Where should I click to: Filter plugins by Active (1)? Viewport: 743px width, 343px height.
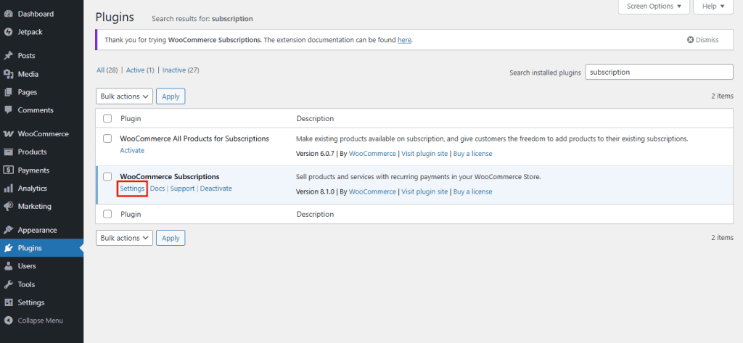coord(140,70)
